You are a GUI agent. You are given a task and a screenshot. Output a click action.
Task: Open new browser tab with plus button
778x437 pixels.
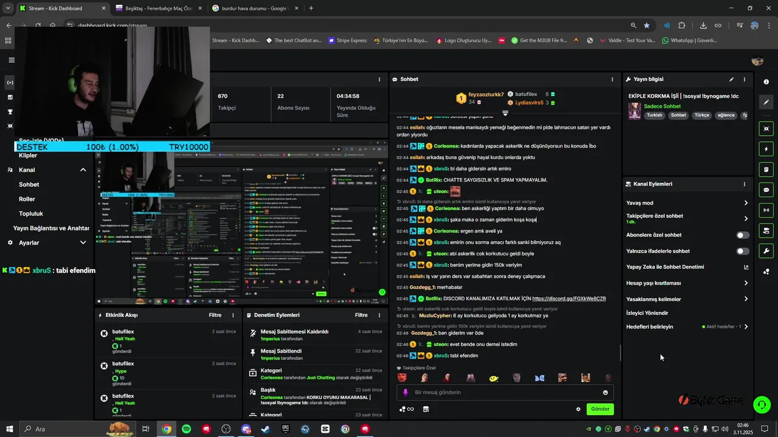coord(311,8)
